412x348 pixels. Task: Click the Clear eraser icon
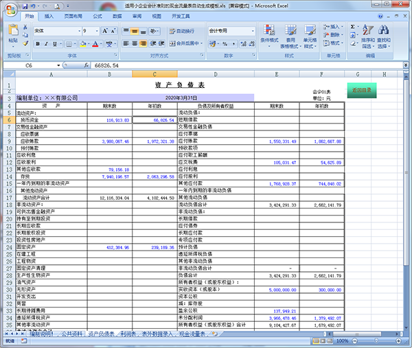[x=353, y=43]
